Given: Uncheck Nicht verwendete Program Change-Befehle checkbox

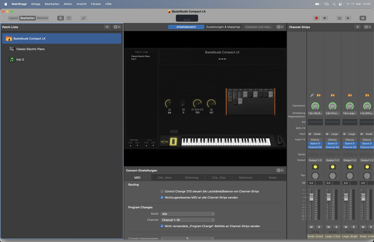Looking at the screenshot, I should [x=162, y=226].
